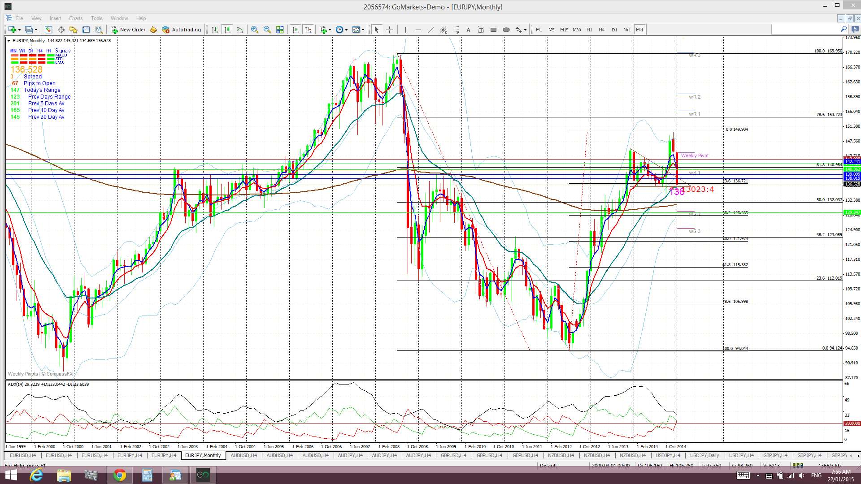This screenshot has width=861, height=484.
Task: Open Chrome from the Windows taskbar
Action: [119, 475]
